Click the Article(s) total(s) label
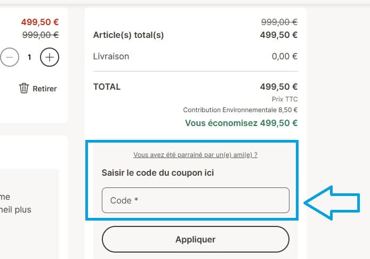The height and width of the screenshot is (259, 370). click(128, 35)
